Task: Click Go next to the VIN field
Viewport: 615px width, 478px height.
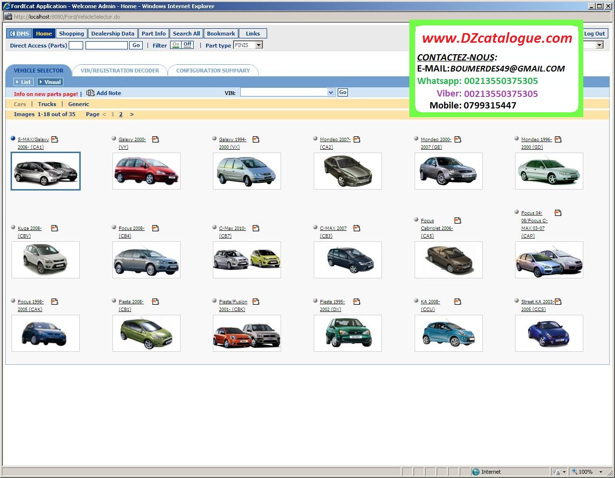Action: click(x=343, y=92)
